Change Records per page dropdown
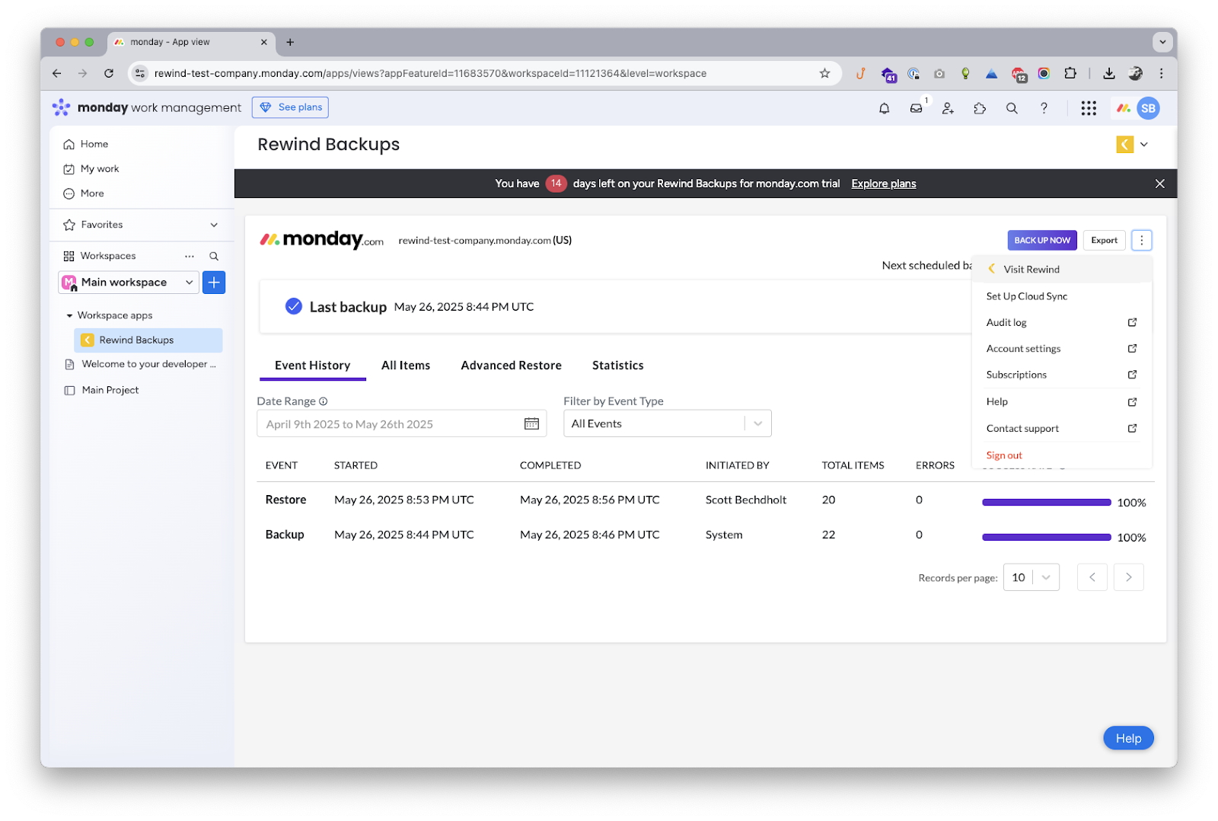 click(1031, 577)
